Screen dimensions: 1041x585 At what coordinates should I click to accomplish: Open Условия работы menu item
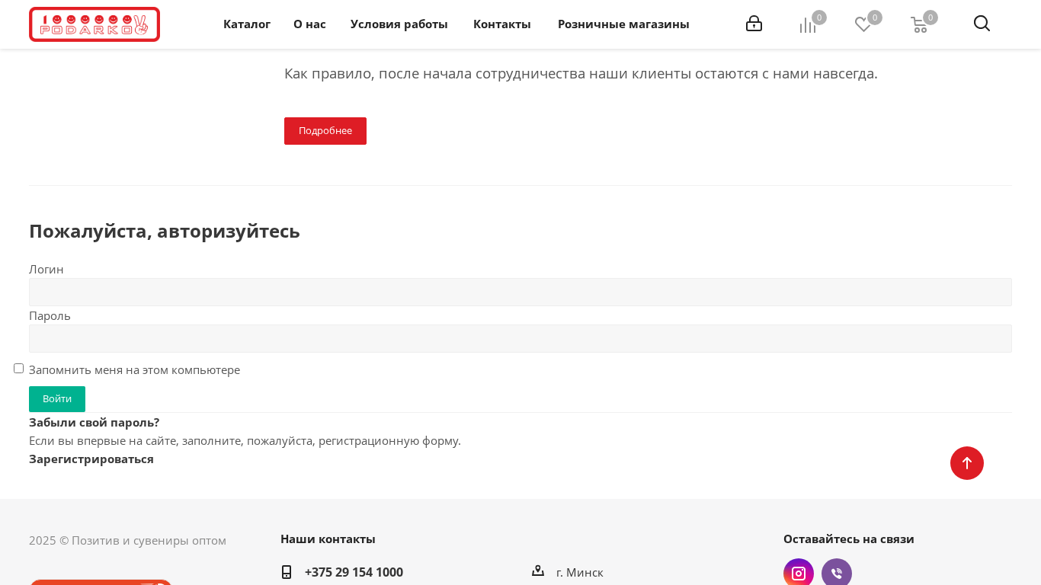point(399,24)
